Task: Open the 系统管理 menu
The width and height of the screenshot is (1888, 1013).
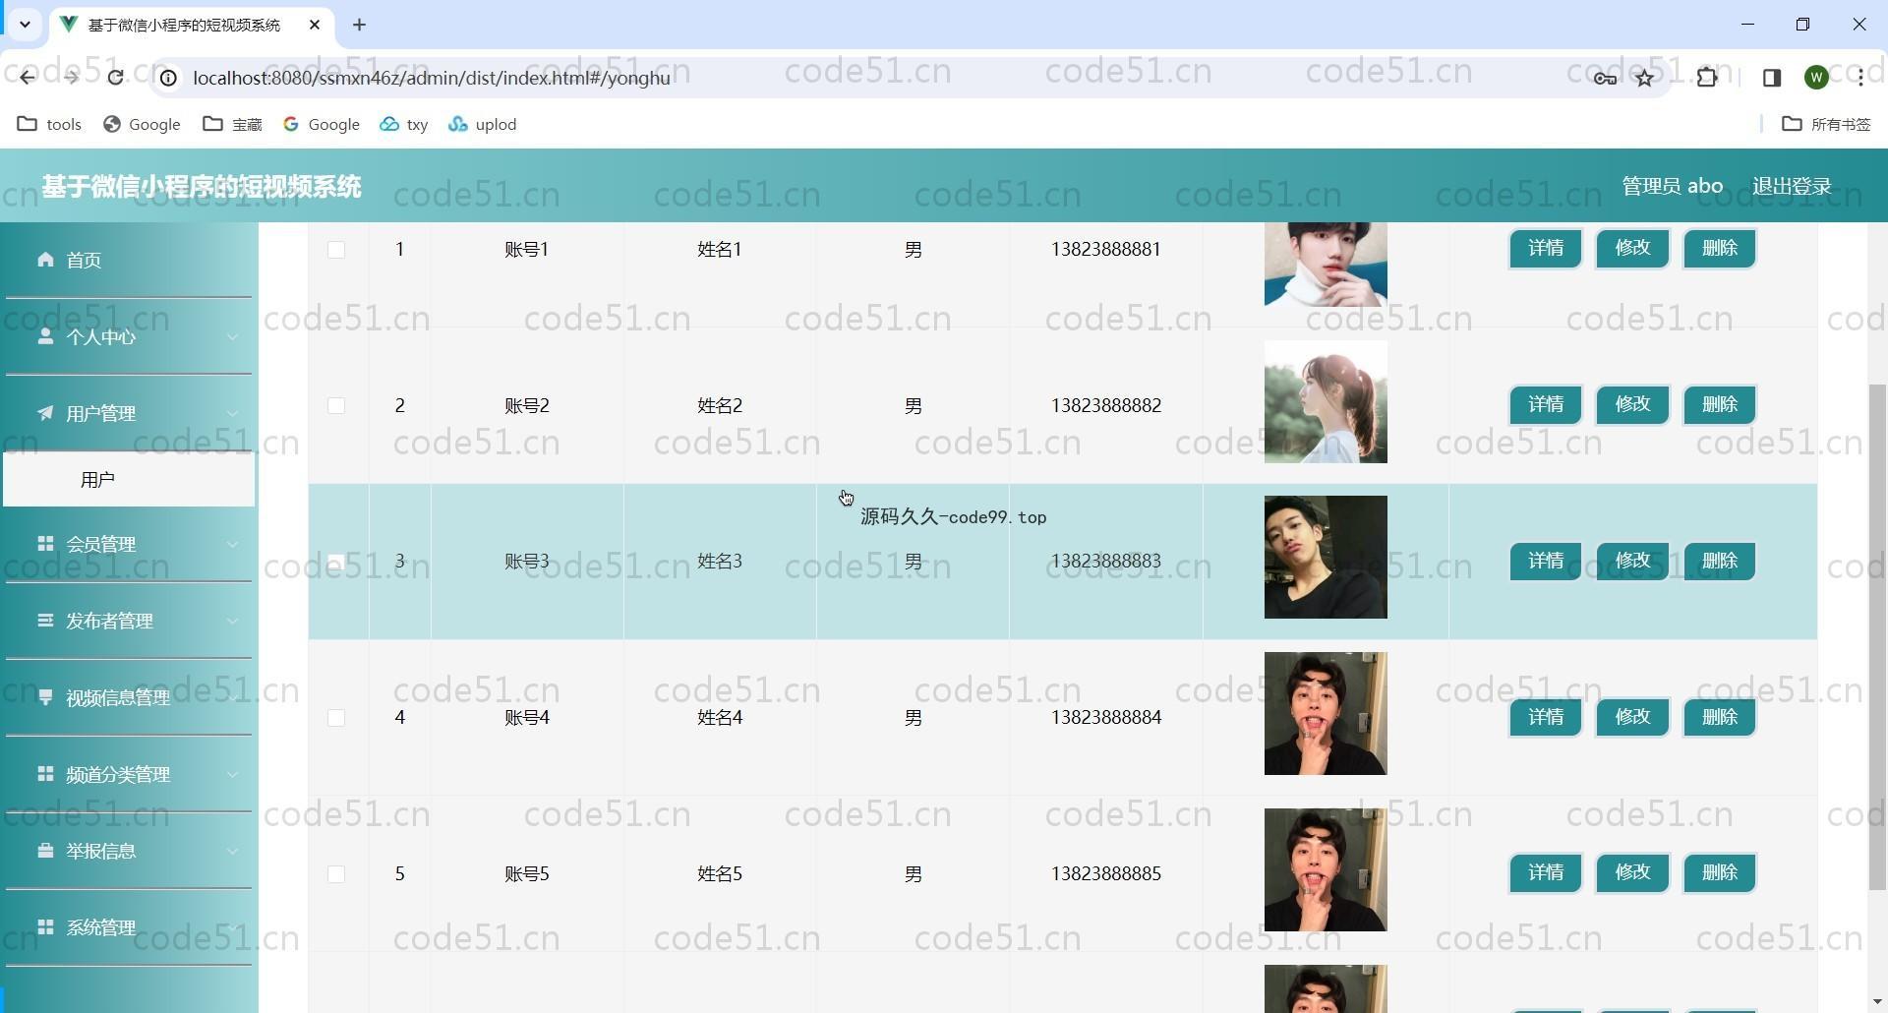Action: [x=129, y=927]
